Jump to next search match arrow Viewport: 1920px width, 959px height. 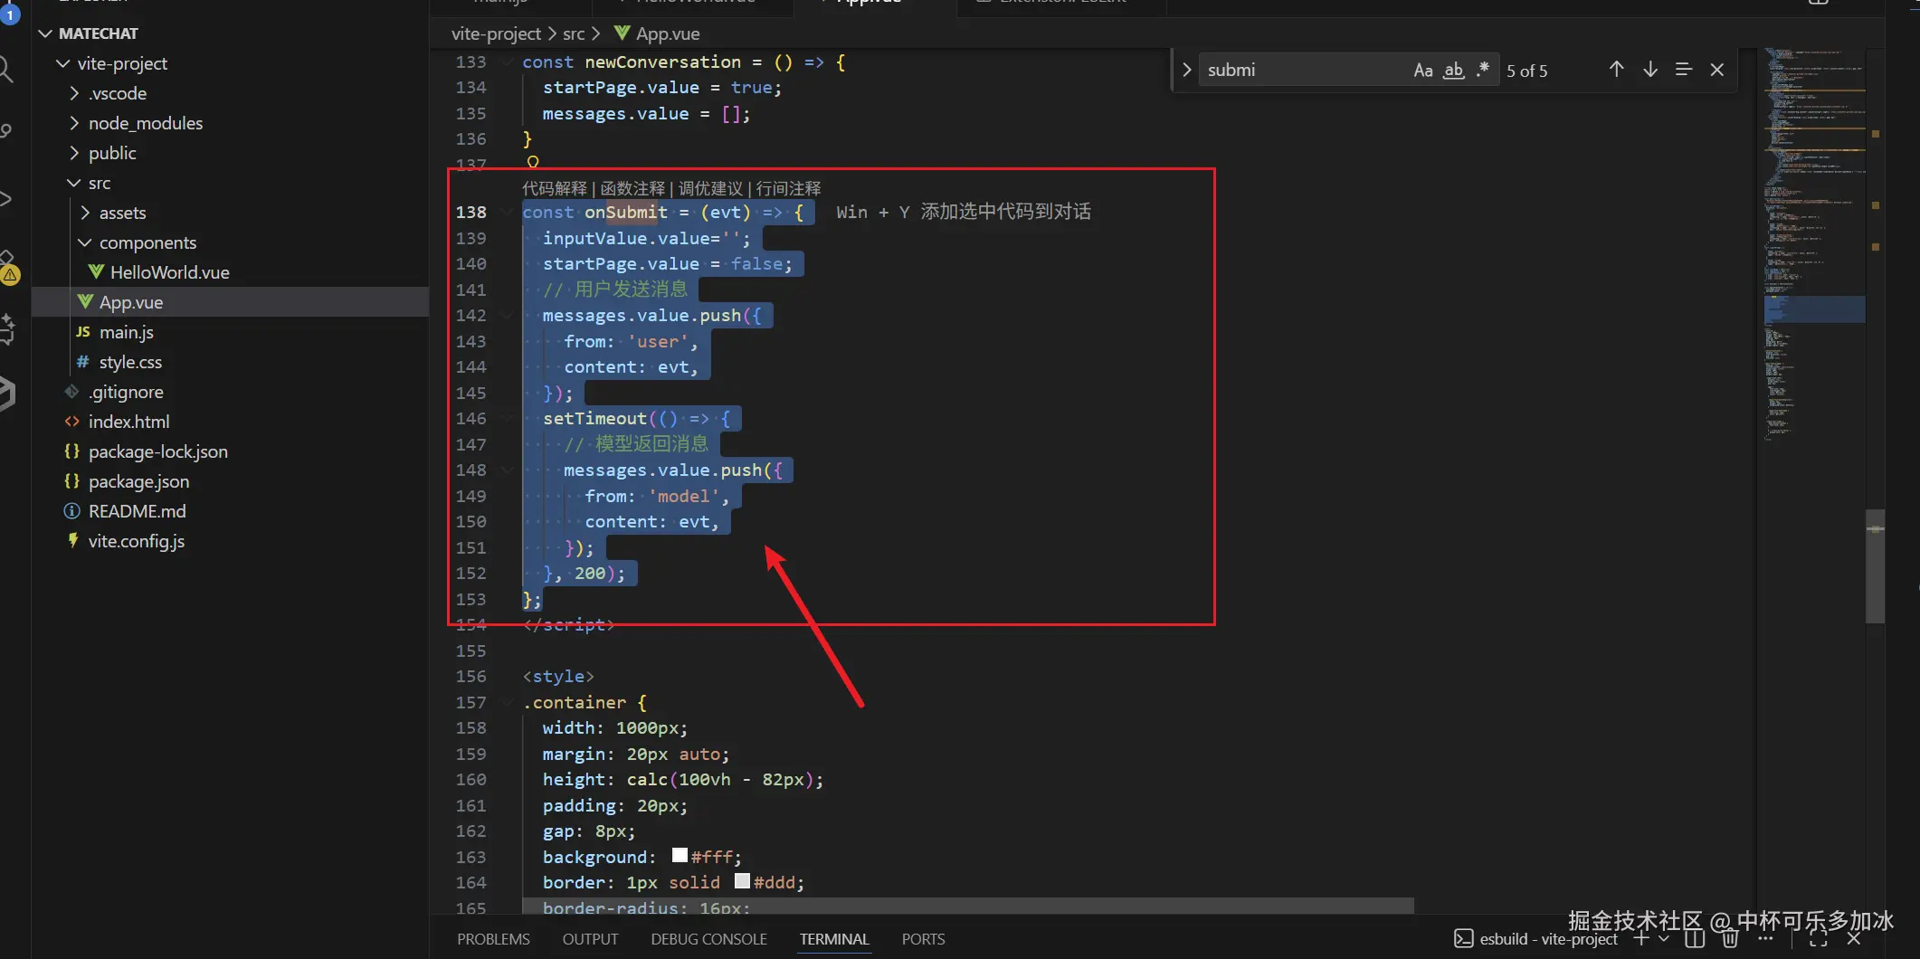1649,70
